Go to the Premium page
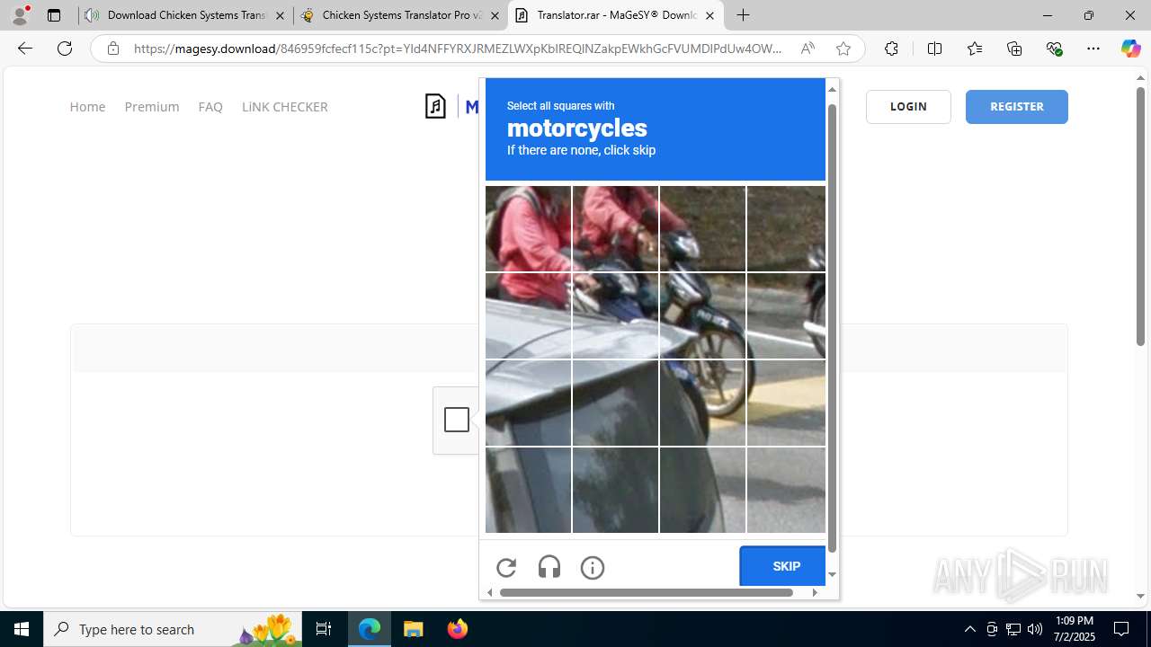The image size is (1151, 647). [x=152, y=106]
